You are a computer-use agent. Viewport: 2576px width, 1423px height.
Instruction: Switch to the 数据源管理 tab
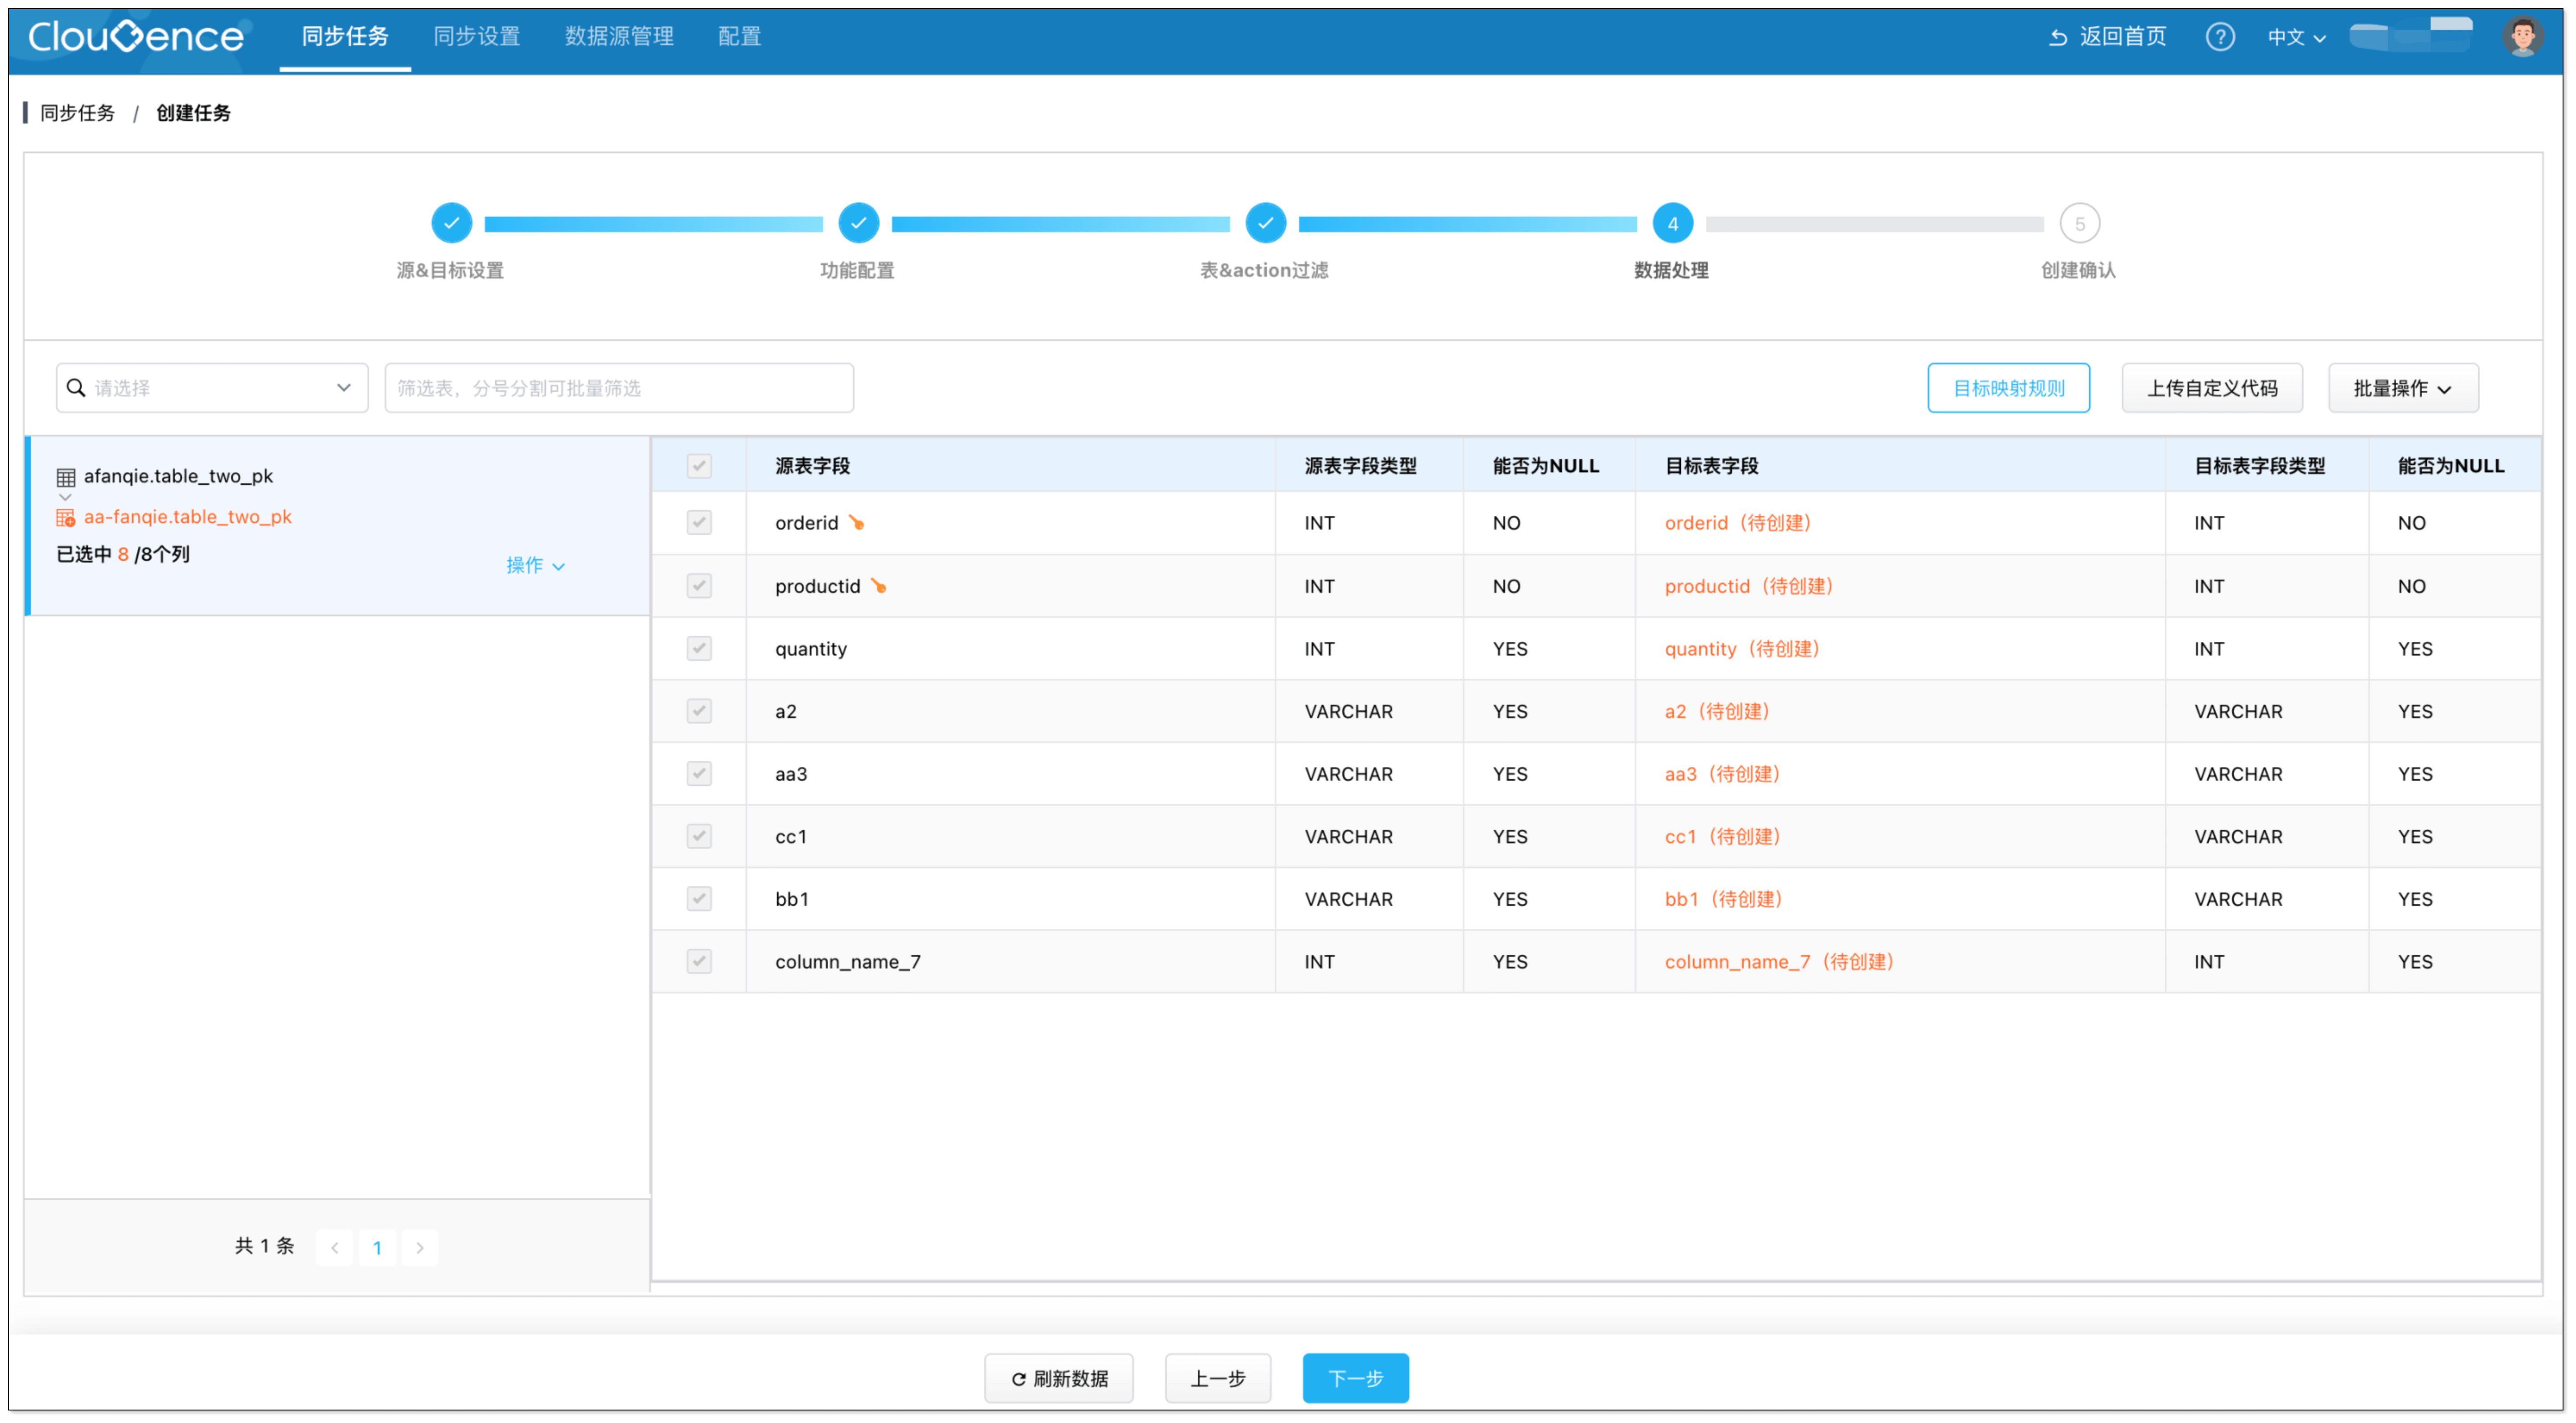[619, 36]
